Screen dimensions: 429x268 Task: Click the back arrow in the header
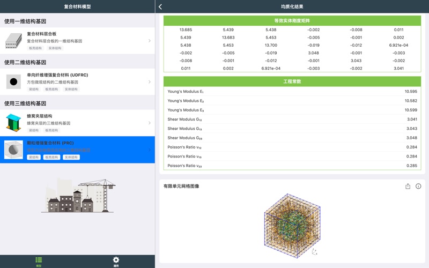tap(160, 6)
